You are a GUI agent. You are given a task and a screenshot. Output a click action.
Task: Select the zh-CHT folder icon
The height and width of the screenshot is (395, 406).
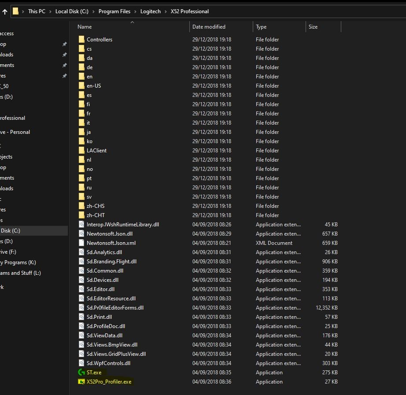click(x=81, y=215)
